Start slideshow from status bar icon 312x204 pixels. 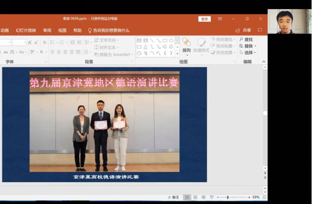(211, 198)
